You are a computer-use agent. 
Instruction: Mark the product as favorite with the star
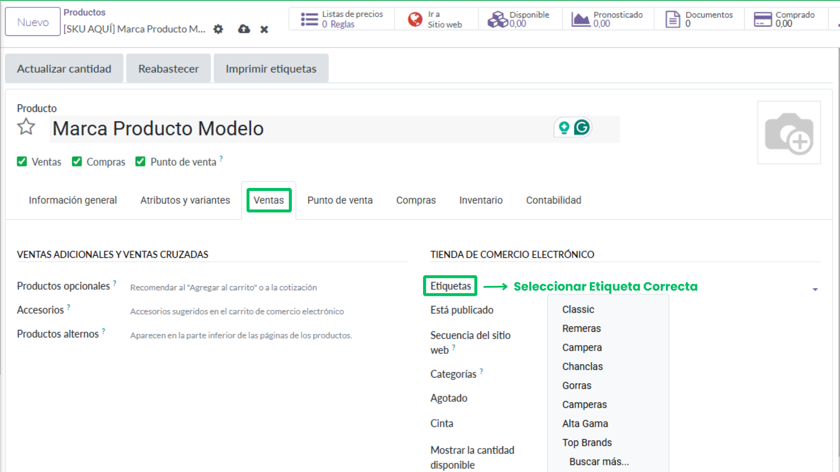[x=26, y=127]
